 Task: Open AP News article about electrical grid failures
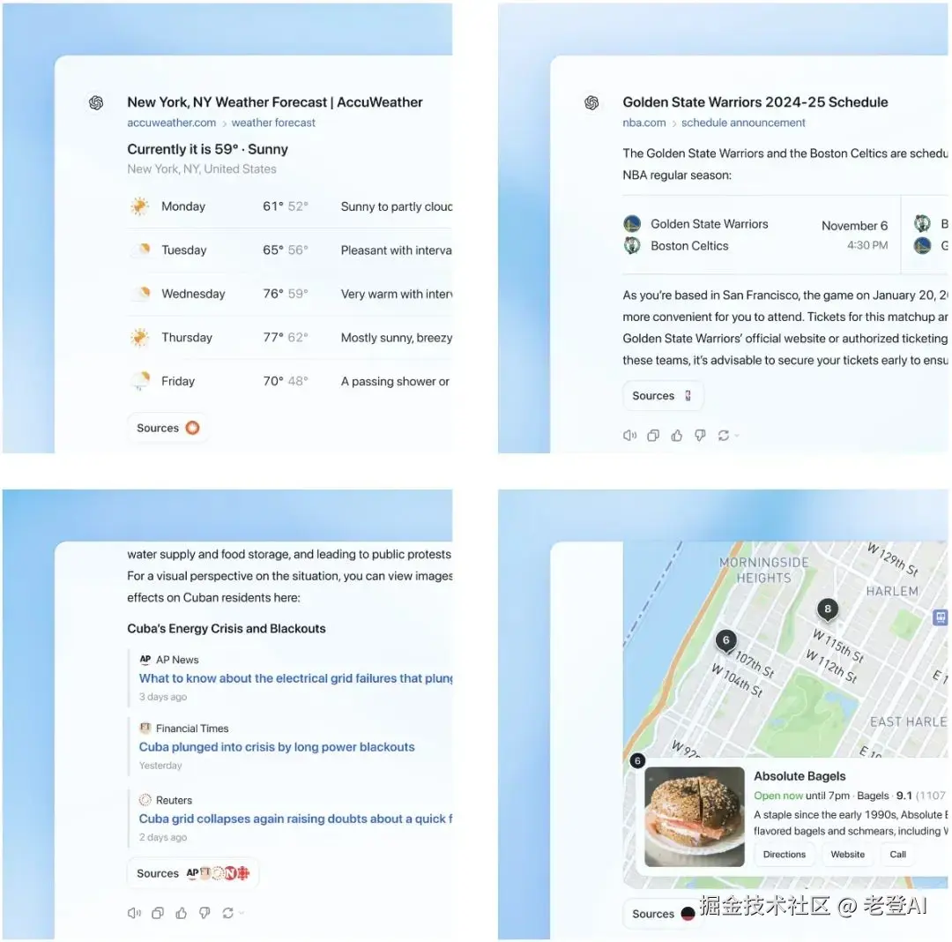295,678
